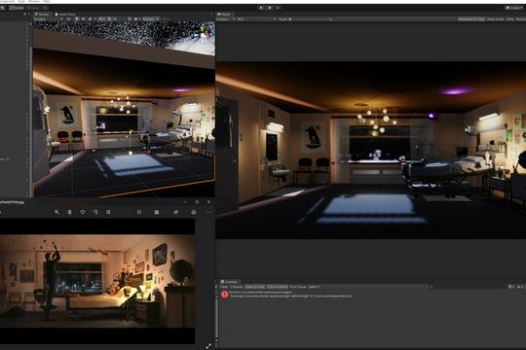The width and height of the screenshot is (526, 350).
Task: Open the Shaded draw mode dropdown
Action: 49,19
